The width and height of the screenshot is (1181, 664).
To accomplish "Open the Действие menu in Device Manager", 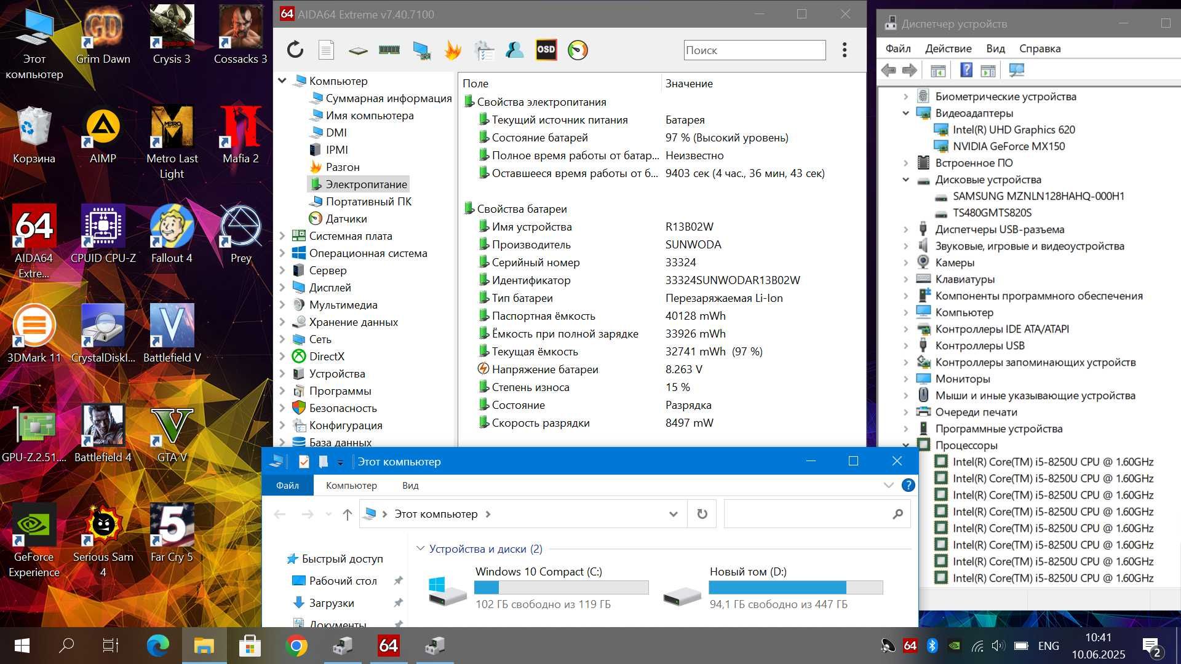I will pos(948,49).
